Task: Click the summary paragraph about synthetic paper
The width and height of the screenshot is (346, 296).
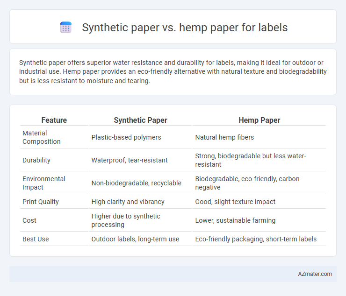Action: pos(173,71)
